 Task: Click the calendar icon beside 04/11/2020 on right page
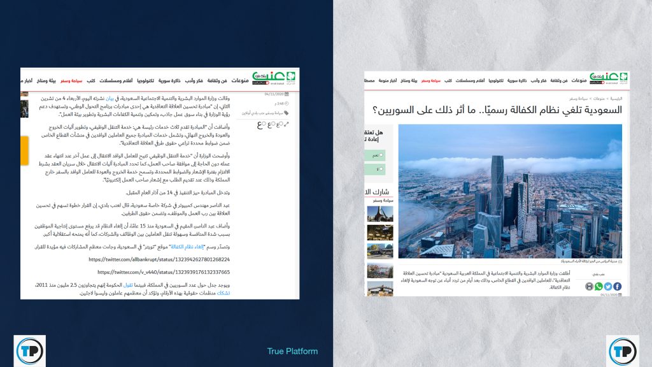(620, 294)
